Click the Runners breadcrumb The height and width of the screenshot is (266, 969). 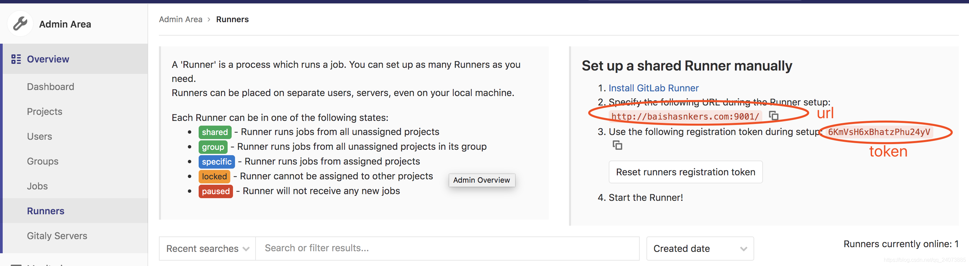232,19
